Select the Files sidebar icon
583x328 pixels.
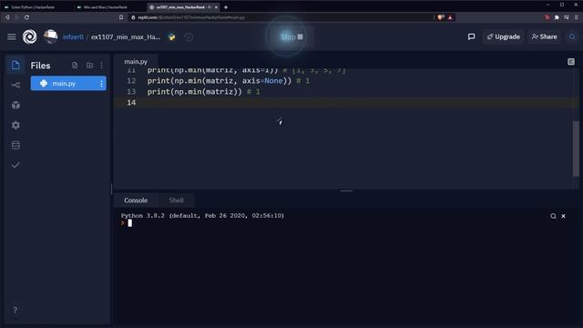click(x=15, y=66)
